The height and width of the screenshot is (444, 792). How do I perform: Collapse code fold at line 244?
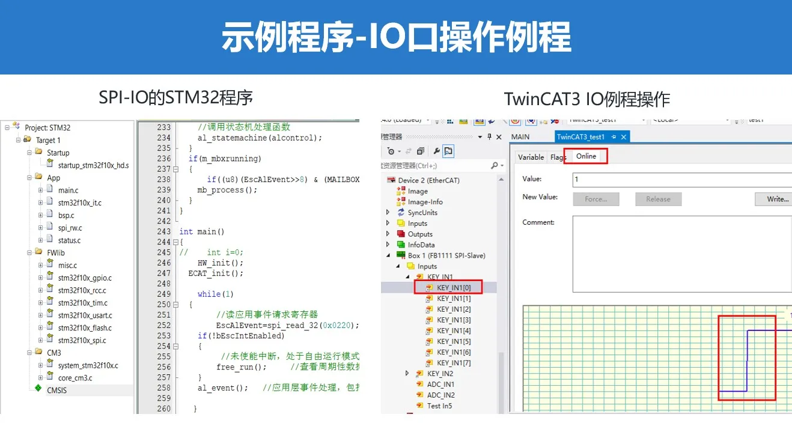tap(176, 242)
